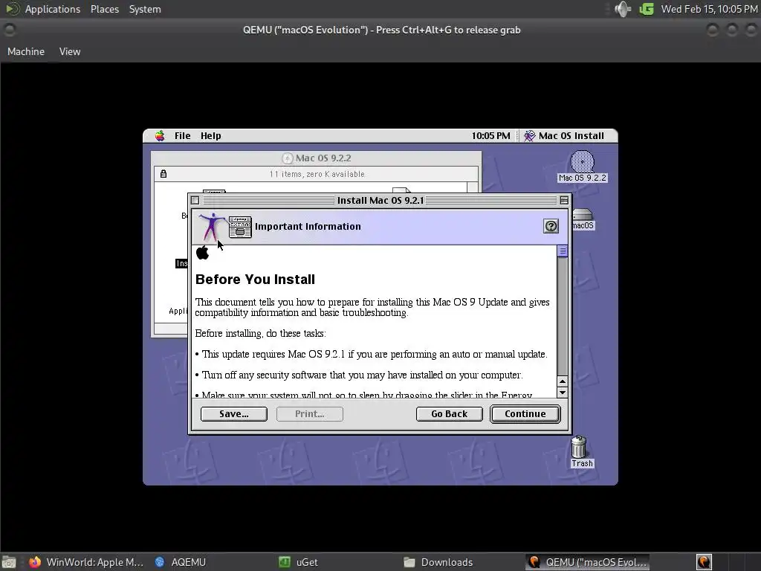761x571 pixels.
Task: Click the Before You Install heading
Action: pyautogui.click(x=256, y=280)
